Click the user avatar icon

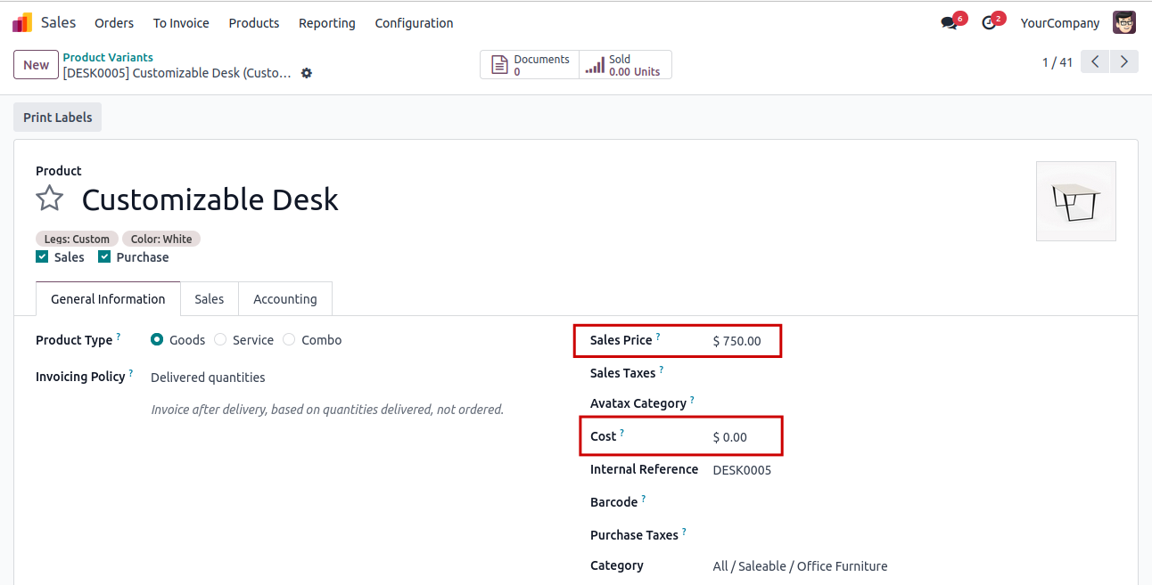coord(1124,23)
